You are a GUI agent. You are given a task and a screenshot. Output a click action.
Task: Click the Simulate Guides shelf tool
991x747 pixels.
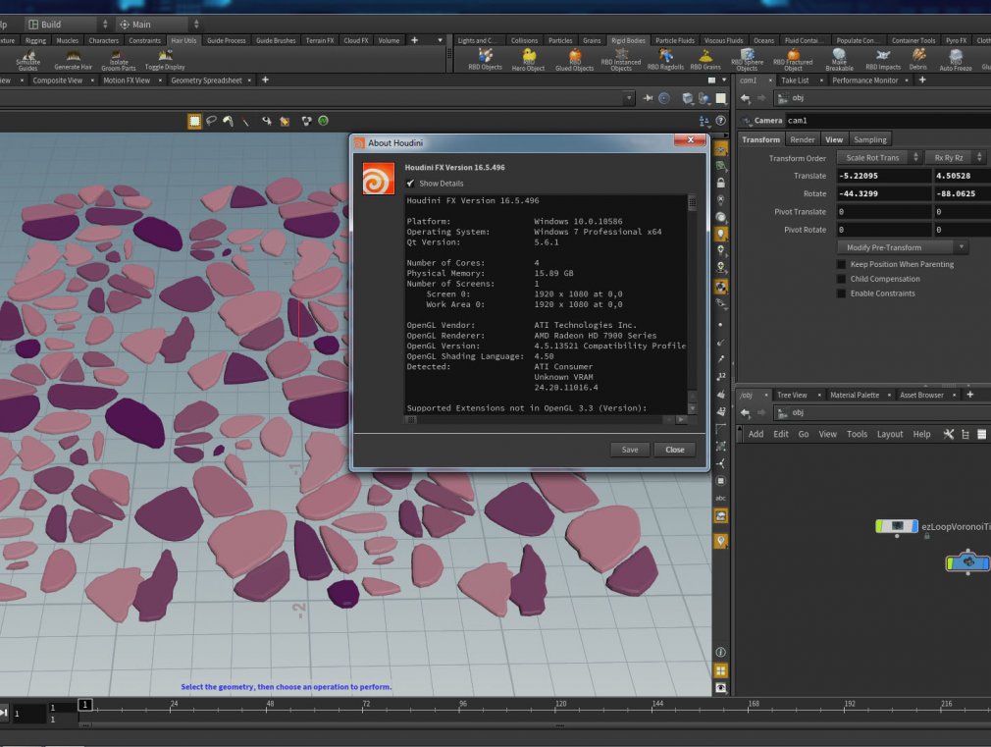pos(27,60)
